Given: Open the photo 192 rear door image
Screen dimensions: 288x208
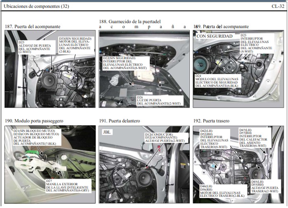Looking at the screenshot, I should click(x=238, y=165).
